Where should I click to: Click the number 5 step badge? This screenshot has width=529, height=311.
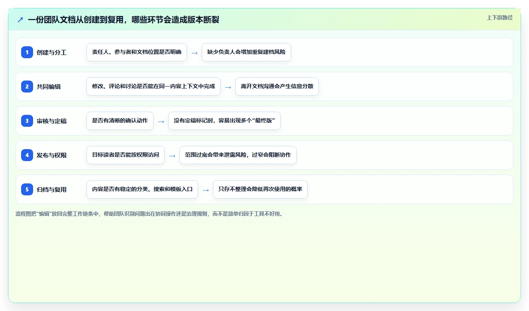click(27, 189)
